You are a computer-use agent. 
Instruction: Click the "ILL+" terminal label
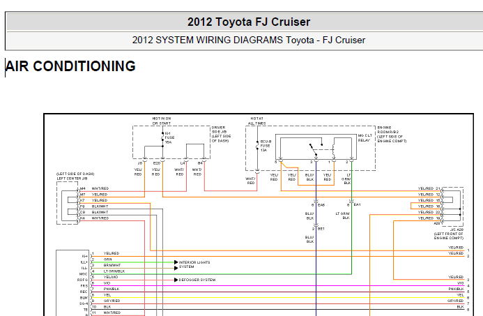(84, 262)
